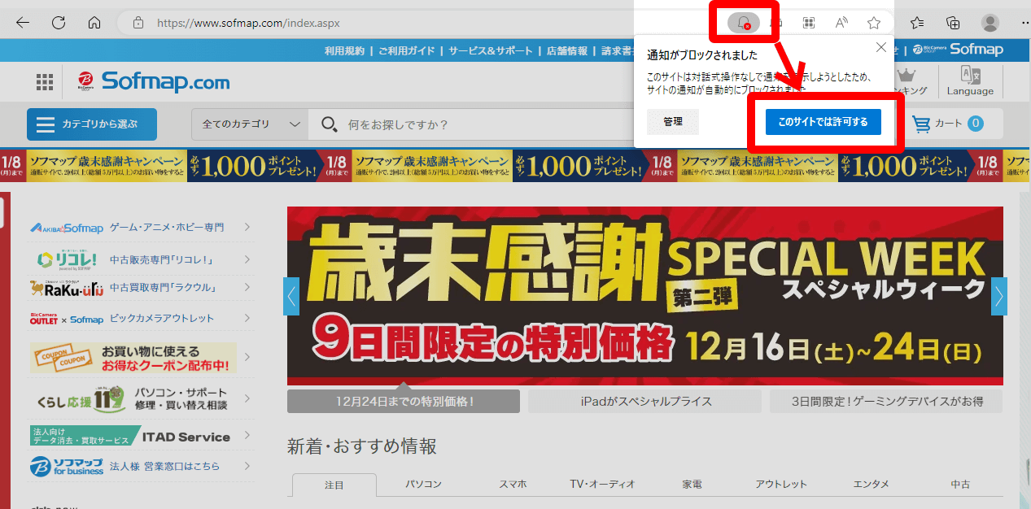Show next banner slide with right arrow
Screen dimensions: 1031x509
pyautogui.click(x=999, y=297)
